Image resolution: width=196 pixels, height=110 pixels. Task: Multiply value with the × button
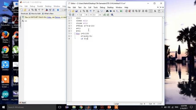[x=100, y=15]
